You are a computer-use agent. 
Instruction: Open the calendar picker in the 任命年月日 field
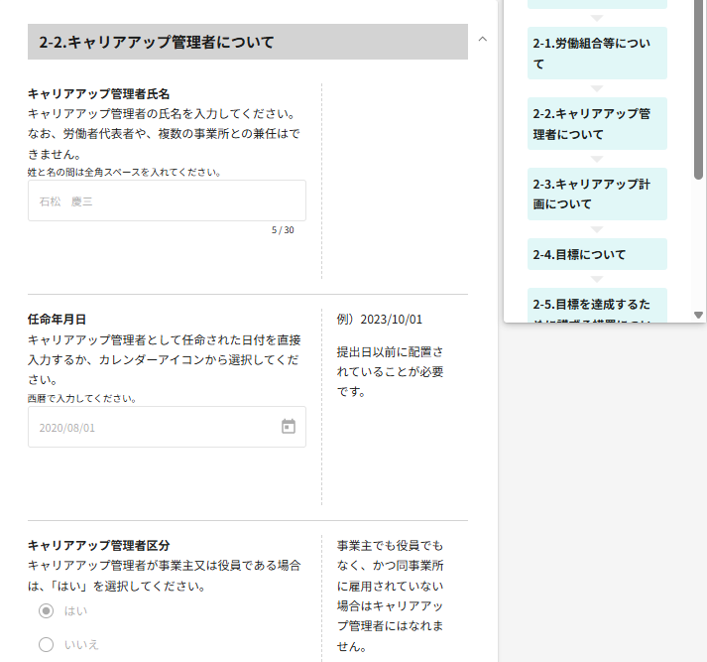[x=289, y=427]
